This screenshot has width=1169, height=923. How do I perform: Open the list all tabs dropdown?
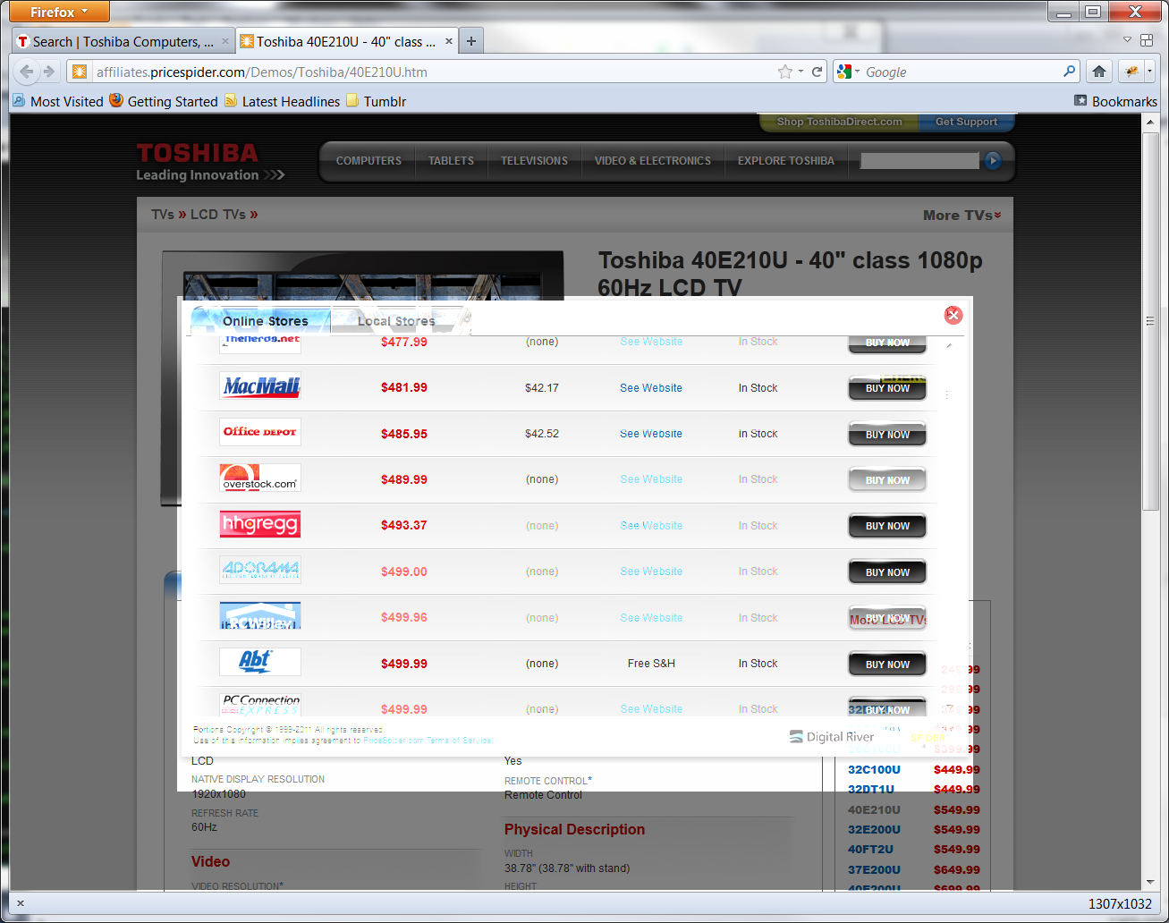pos(1127,40)
